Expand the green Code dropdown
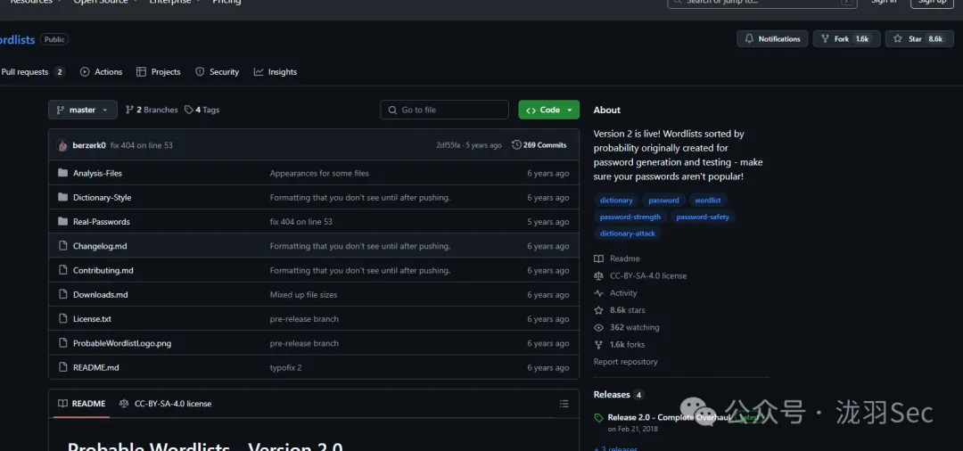The width and height of the screenshot is (963, 451). pyautogui.click(x=548, y=110)
